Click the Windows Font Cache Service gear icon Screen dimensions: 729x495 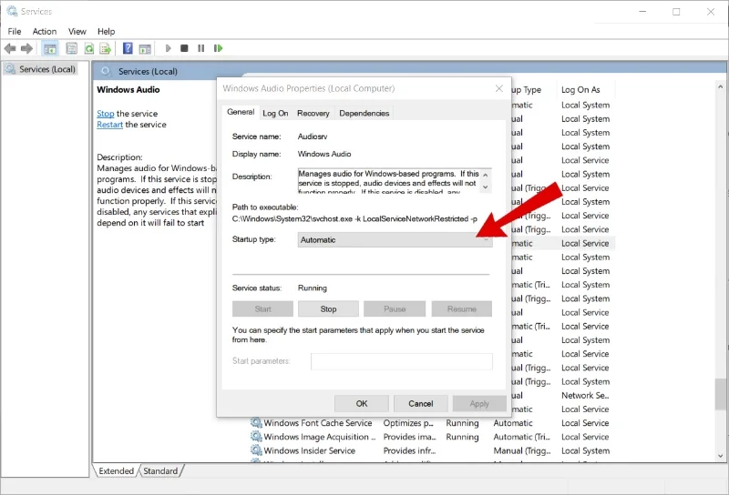pyautogui.click(x=256, y=423)
